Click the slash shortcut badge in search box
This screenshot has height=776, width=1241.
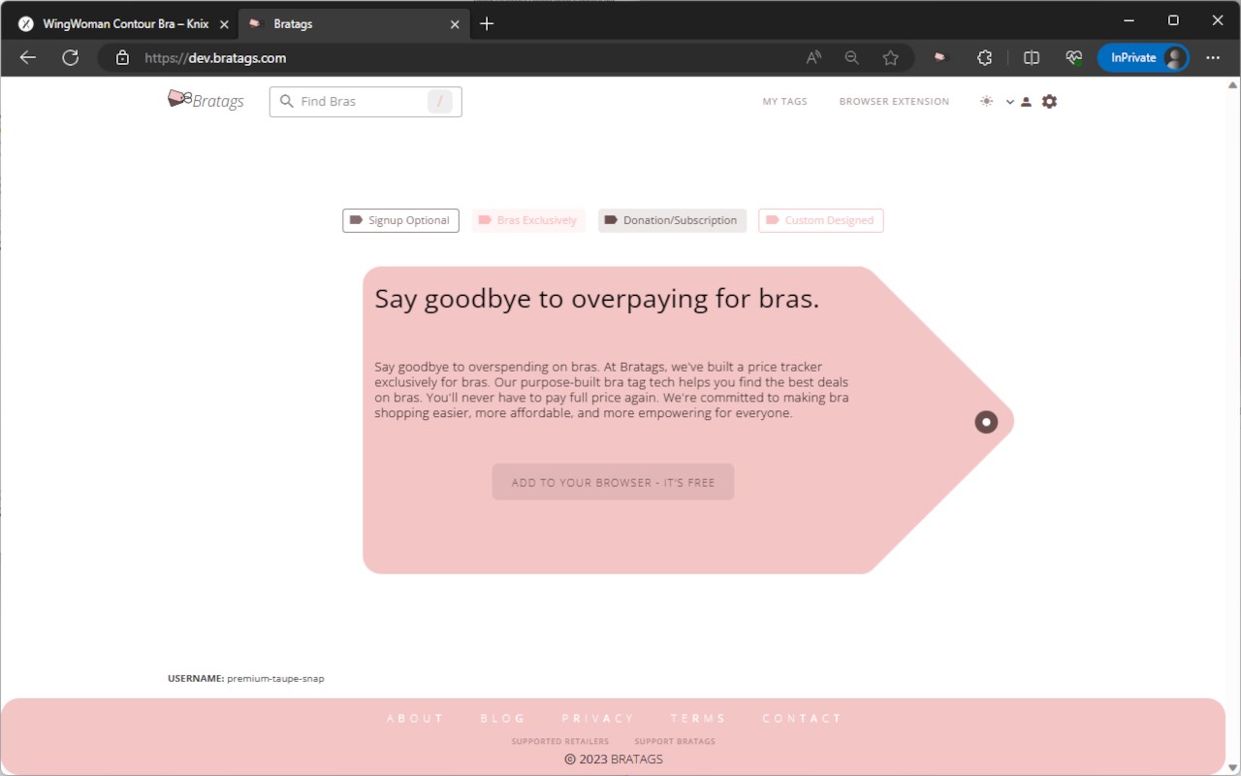point(440,101)
